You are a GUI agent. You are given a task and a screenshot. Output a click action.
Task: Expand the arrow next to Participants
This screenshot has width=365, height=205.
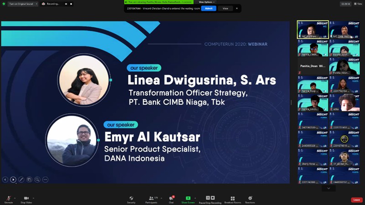click(162, 198)
